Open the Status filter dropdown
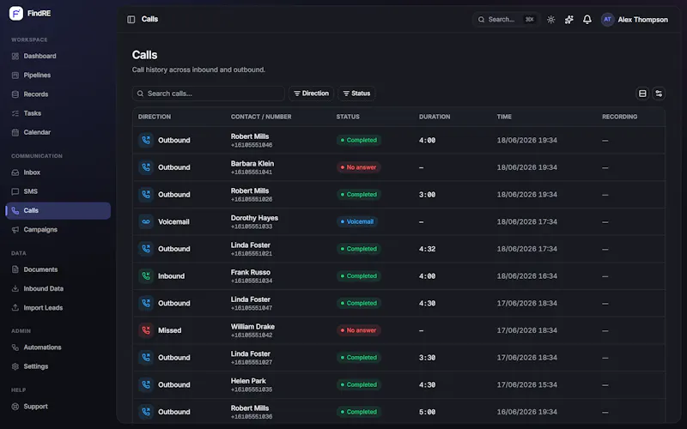Image resolution: width=687 pixels, height=429 pixels. click(356, 94)
